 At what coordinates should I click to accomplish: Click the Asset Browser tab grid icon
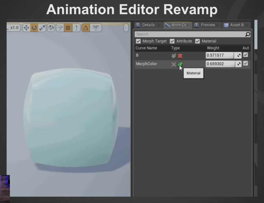226,26
